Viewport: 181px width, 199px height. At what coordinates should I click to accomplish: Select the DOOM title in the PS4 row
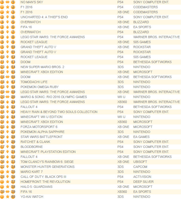point(25,62)
